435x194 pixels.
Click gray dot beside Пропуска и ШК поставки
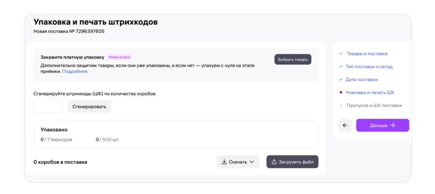[341, 106]
